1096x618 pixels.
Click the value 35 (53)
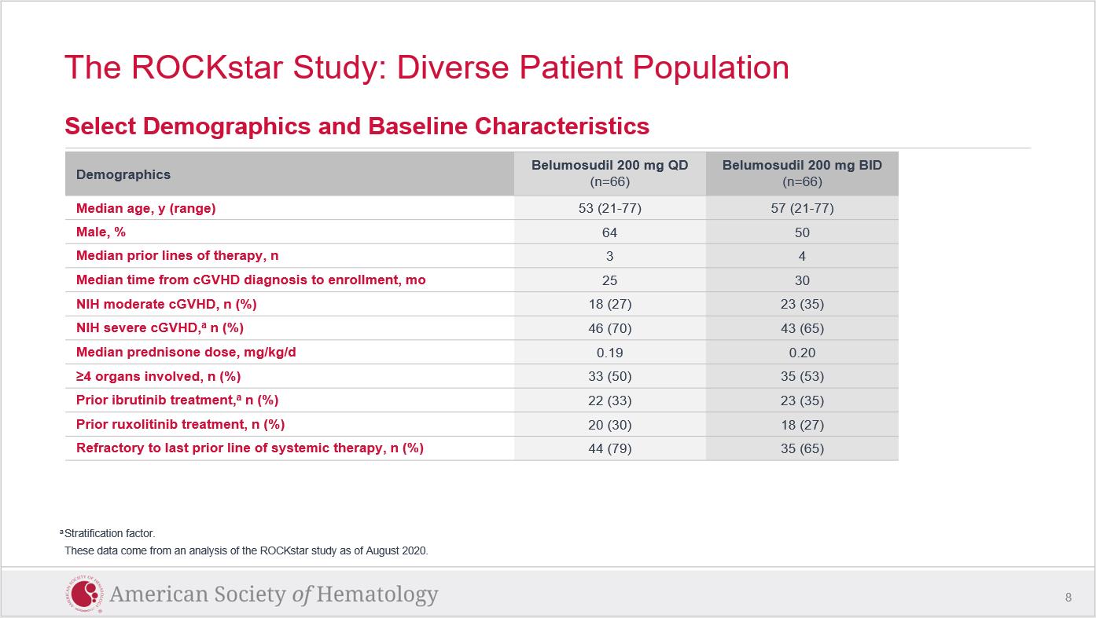(x=802, y=376)
